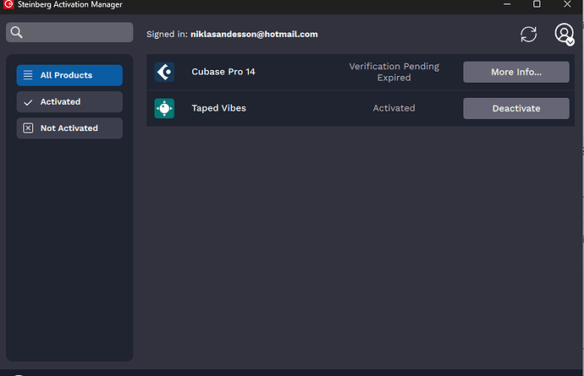Switch to the Not Activated filter
Image resolution: width=584 pixels, height=376 pixels.
(x=69, y=128)
